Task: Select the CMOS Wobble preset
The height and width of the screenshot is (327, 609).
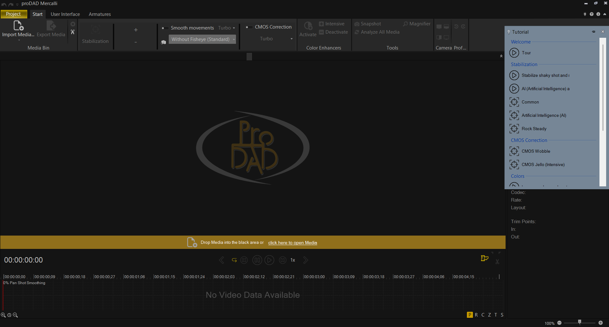Action: pos(530,151)
